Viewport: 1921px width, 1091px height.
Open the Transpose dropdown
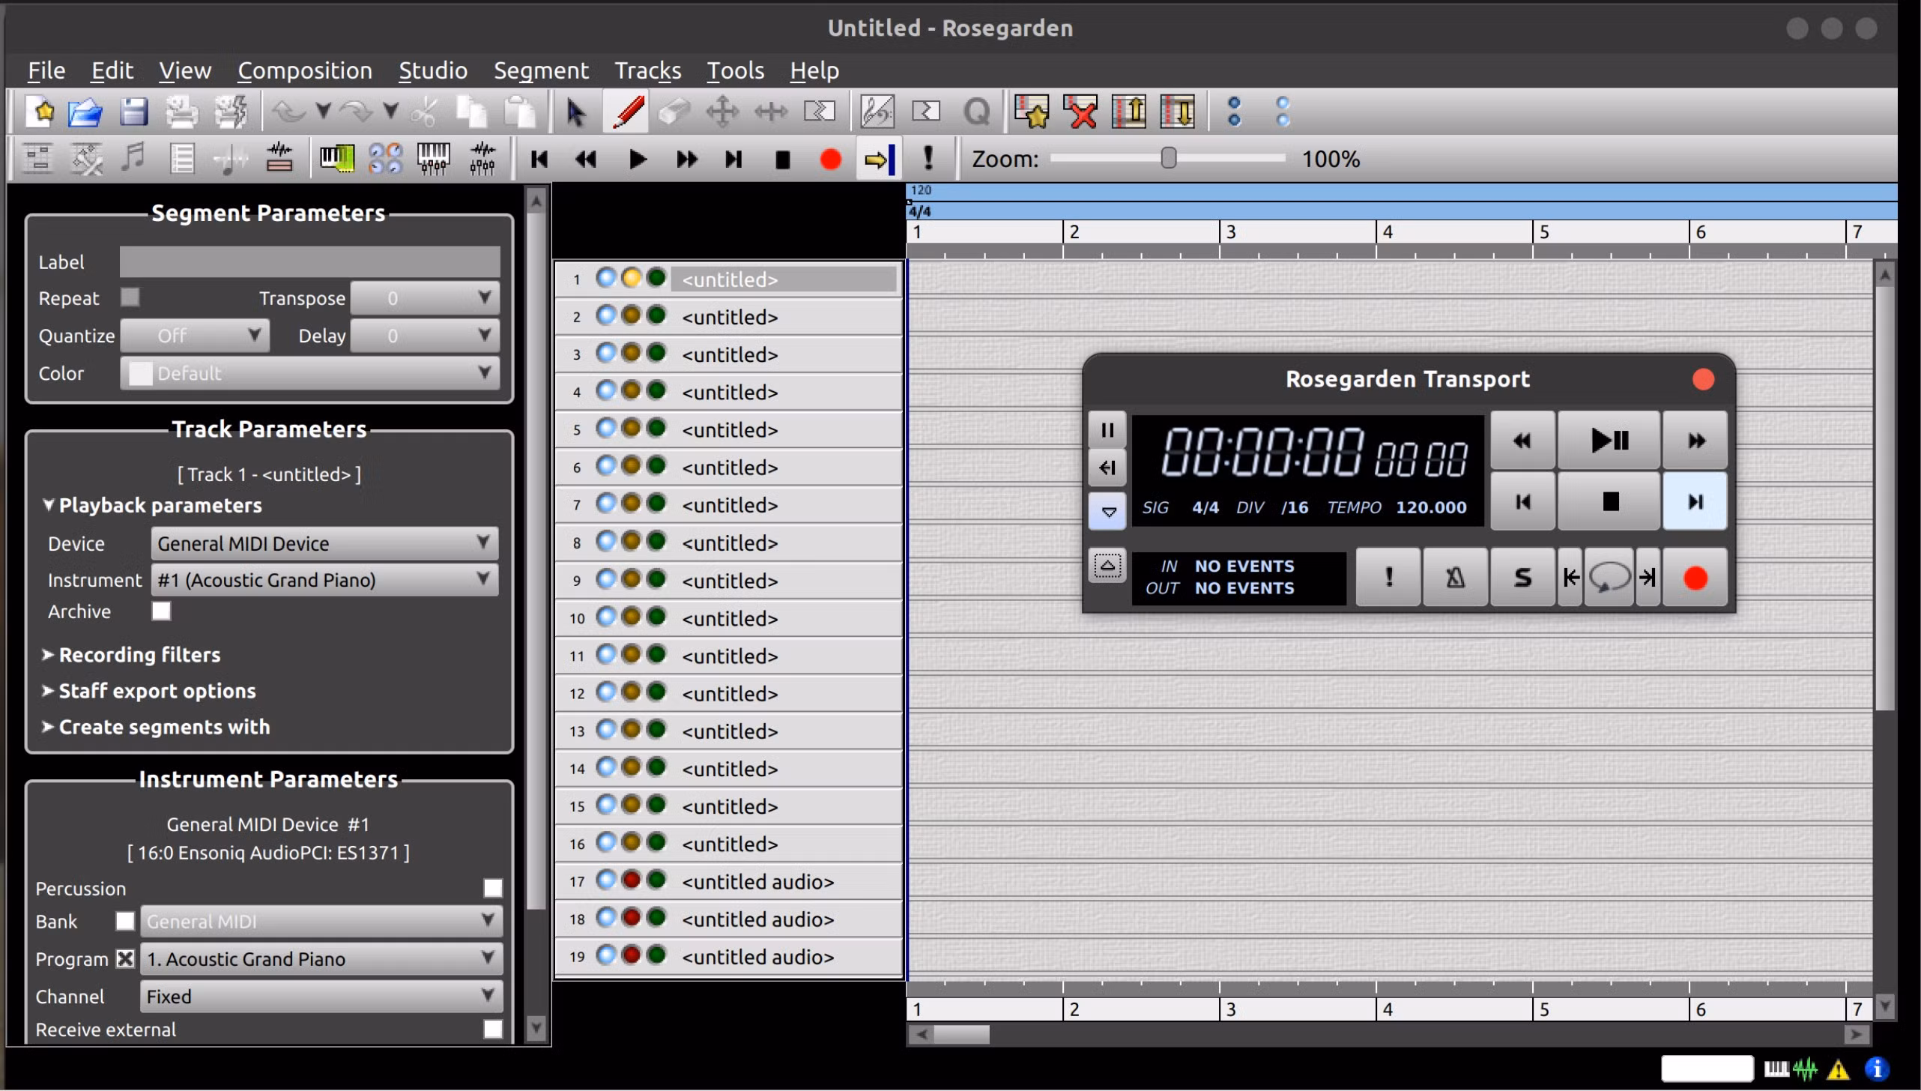point(425,298)
